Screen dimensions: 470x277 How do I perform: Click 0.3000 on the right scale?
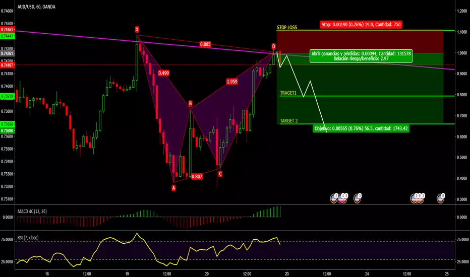click(x=462, y=199)
